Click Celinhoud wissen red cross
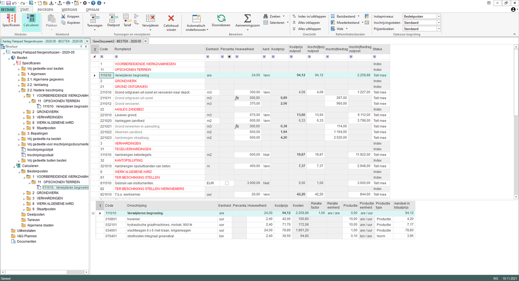 tap(171, 18)
